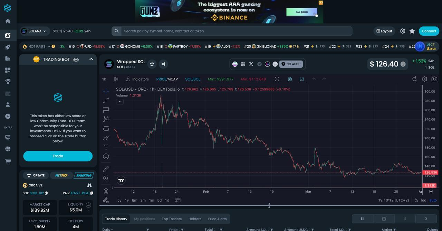This screenshot has height=231, width=442.
Task: Open the token's X (Twitter) icon
Action: click(x=251, y=64)
